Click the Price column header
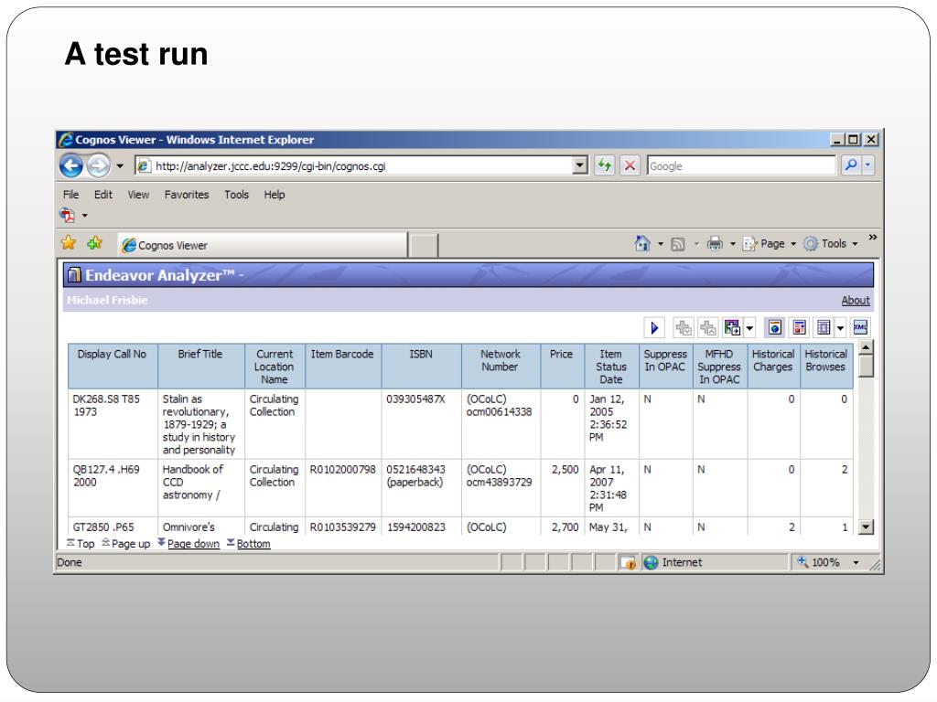 563,366
